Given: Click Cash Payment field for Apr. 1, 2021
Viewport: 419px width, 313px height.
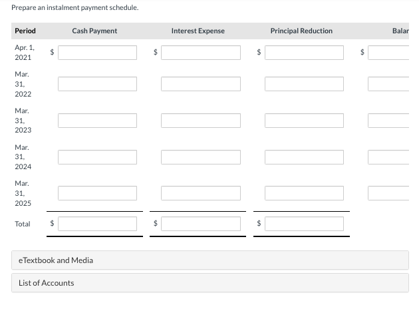Looking at the screenshot, I should pyautogui.click(x=97, y=53).
